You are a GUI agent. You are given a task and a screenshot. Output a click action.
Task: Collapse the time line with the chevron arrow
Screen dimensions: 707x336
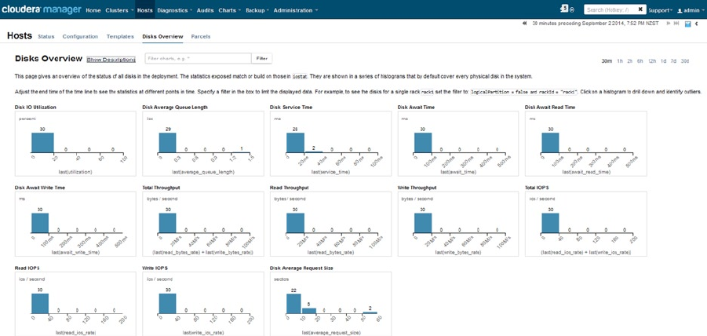(x=697, y=24)
